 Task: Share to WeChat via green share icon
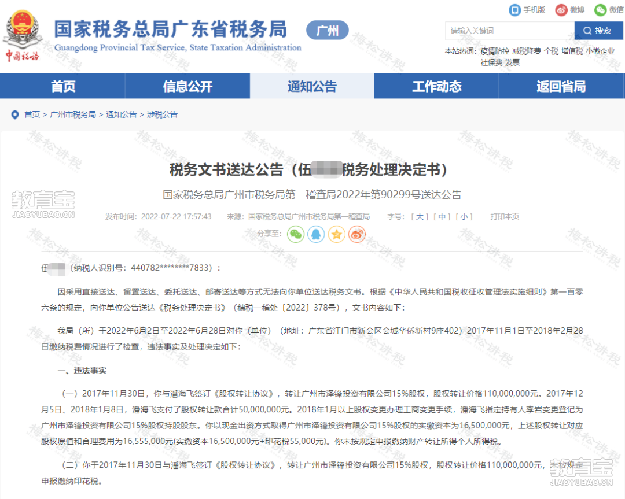click(x=296, y=234)
